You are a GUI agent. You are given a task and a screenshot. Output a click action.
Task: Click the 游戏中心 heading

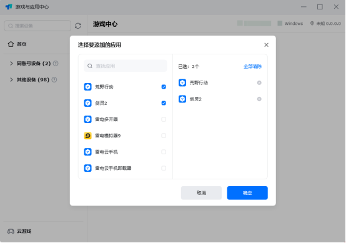coord(105,24)
